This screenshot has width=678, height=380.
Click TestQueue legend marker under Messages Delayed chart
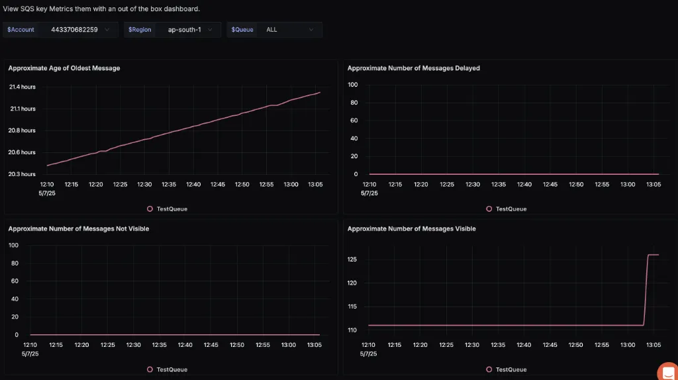coord(489,209)
